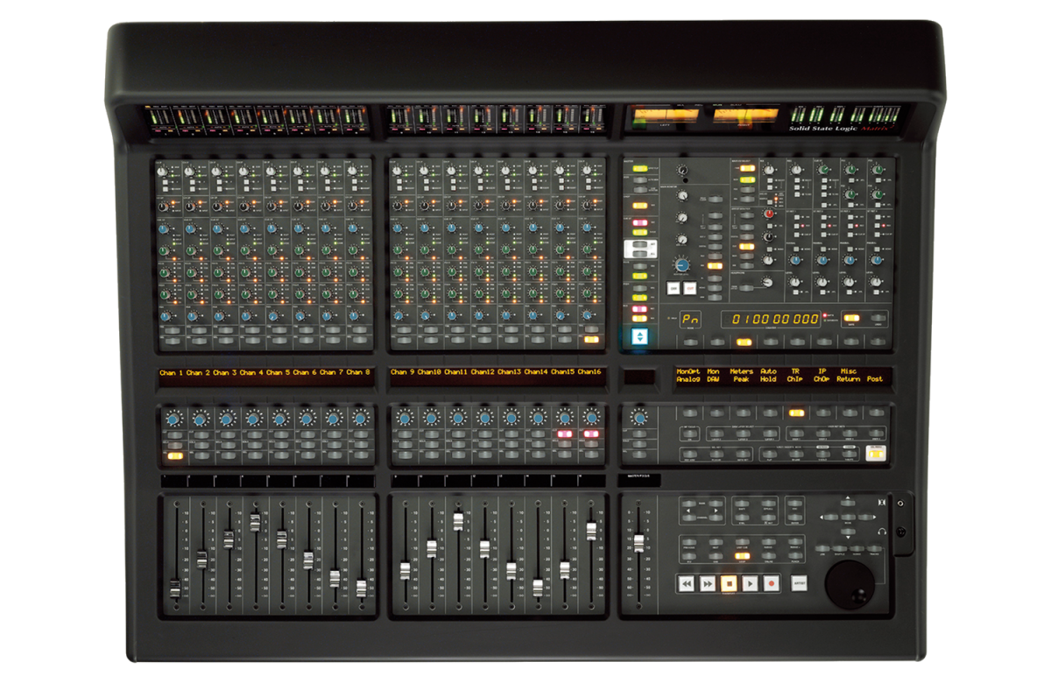Screen dimensions: 1051x683
Task: Toggle the pink-lit Cut button on channel 14
Action: coord(565,433)
